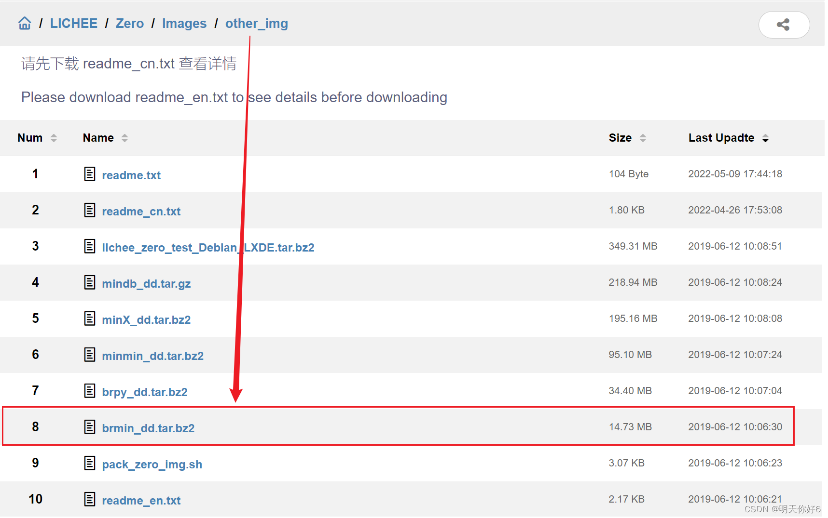Image resolution: width=828 pixels, height=518 pixels.
Task: Click the English readme_en.txt notice text
Action: [x=234, y=97]
